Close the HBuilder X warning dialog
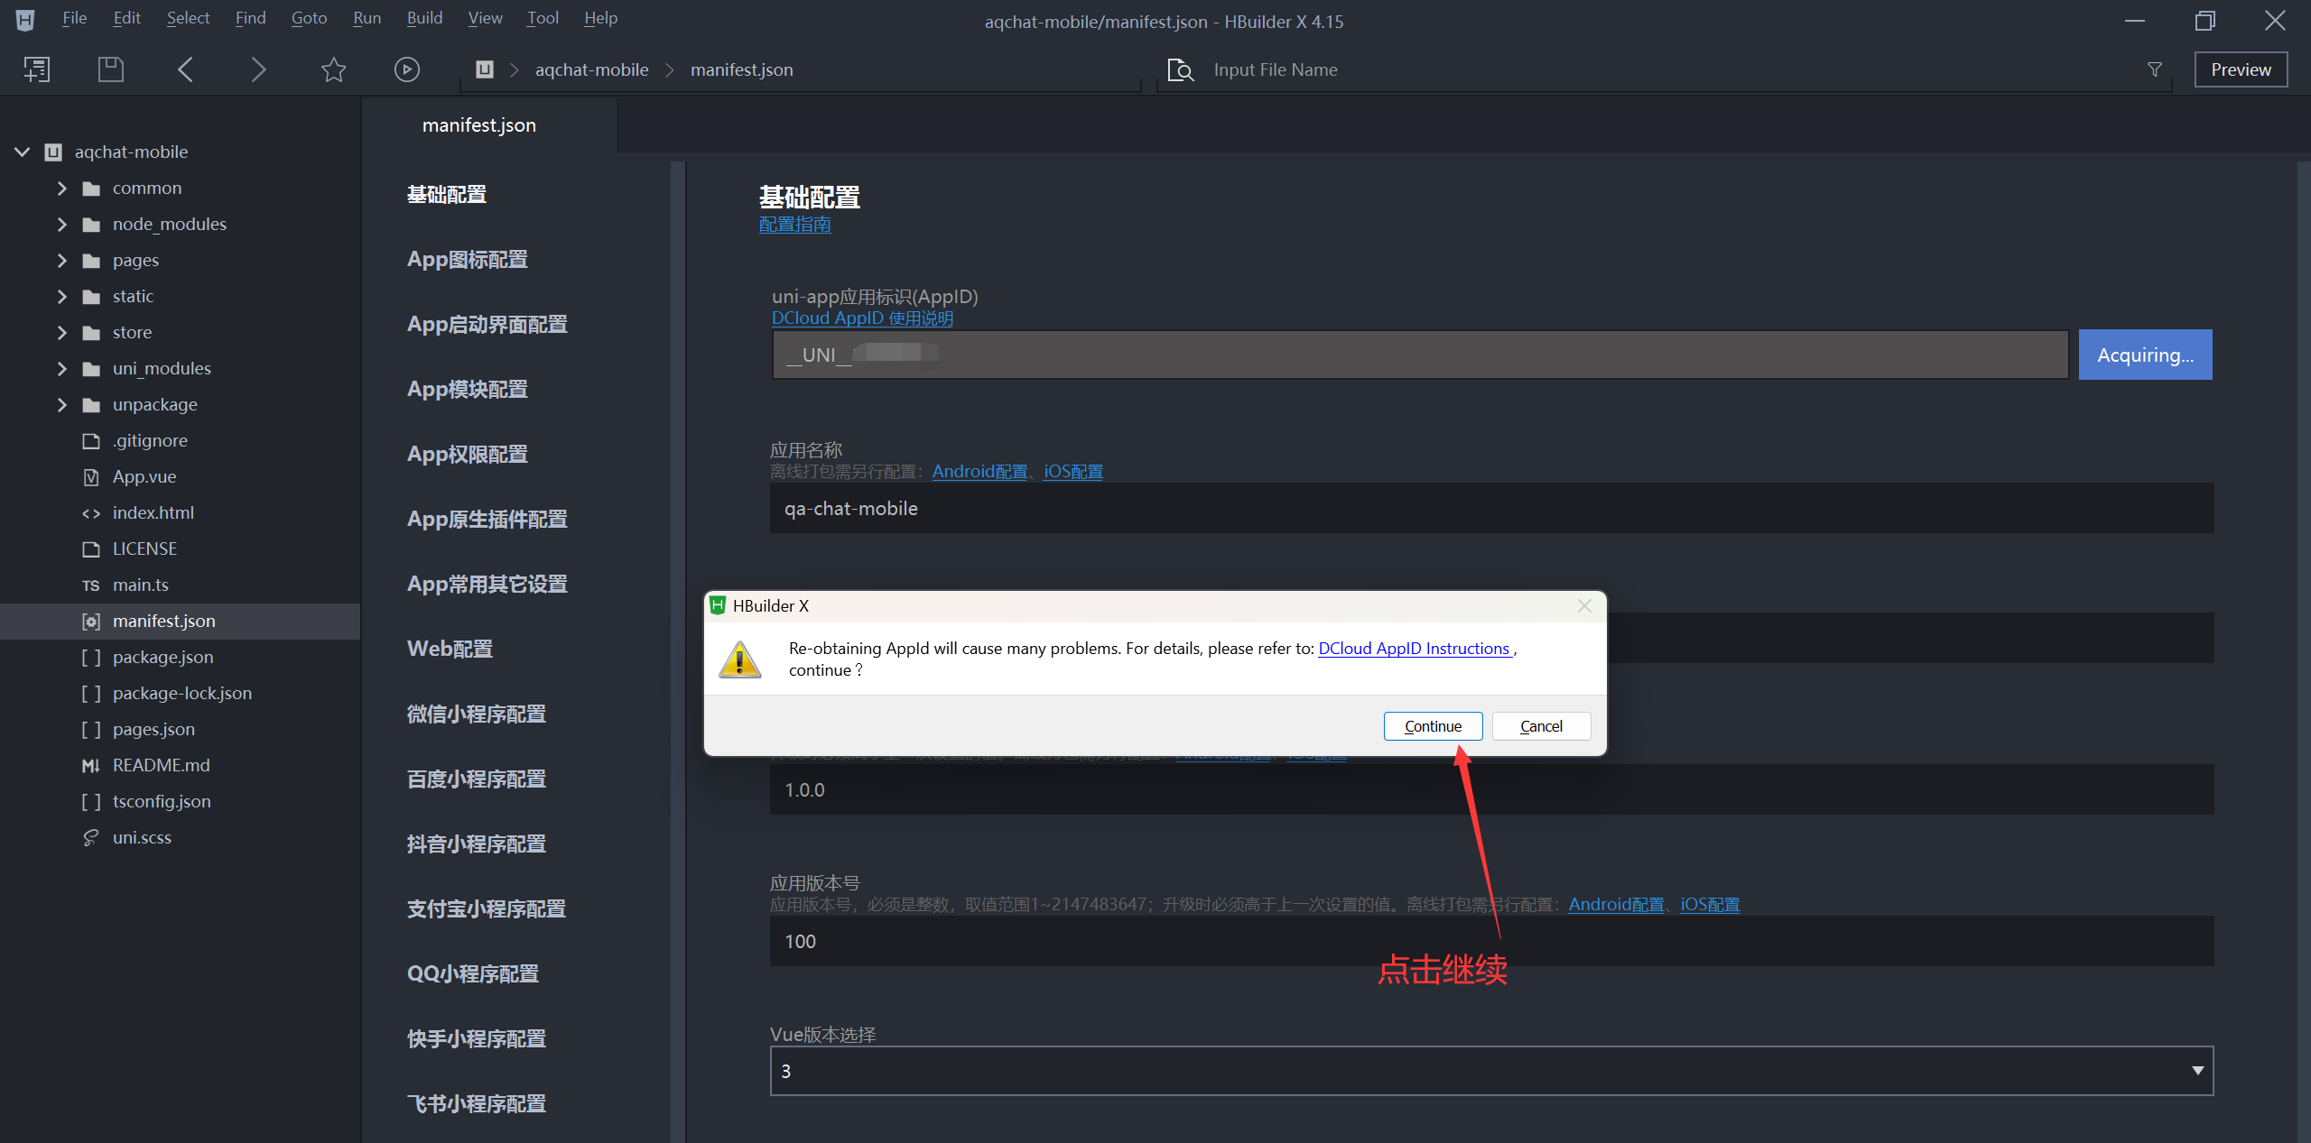 tap(1584, 606)
